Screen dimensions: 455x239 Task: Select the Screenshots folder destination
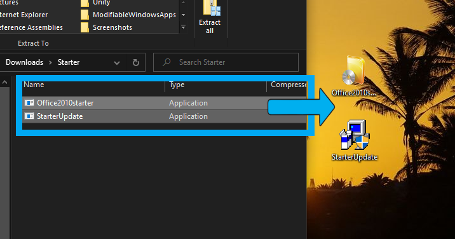[106, 27]
